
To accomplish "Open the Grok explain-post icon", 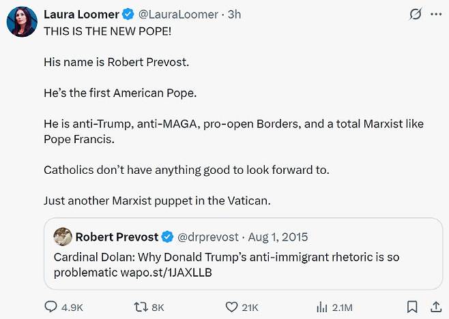I will click(x=414, y=14).
